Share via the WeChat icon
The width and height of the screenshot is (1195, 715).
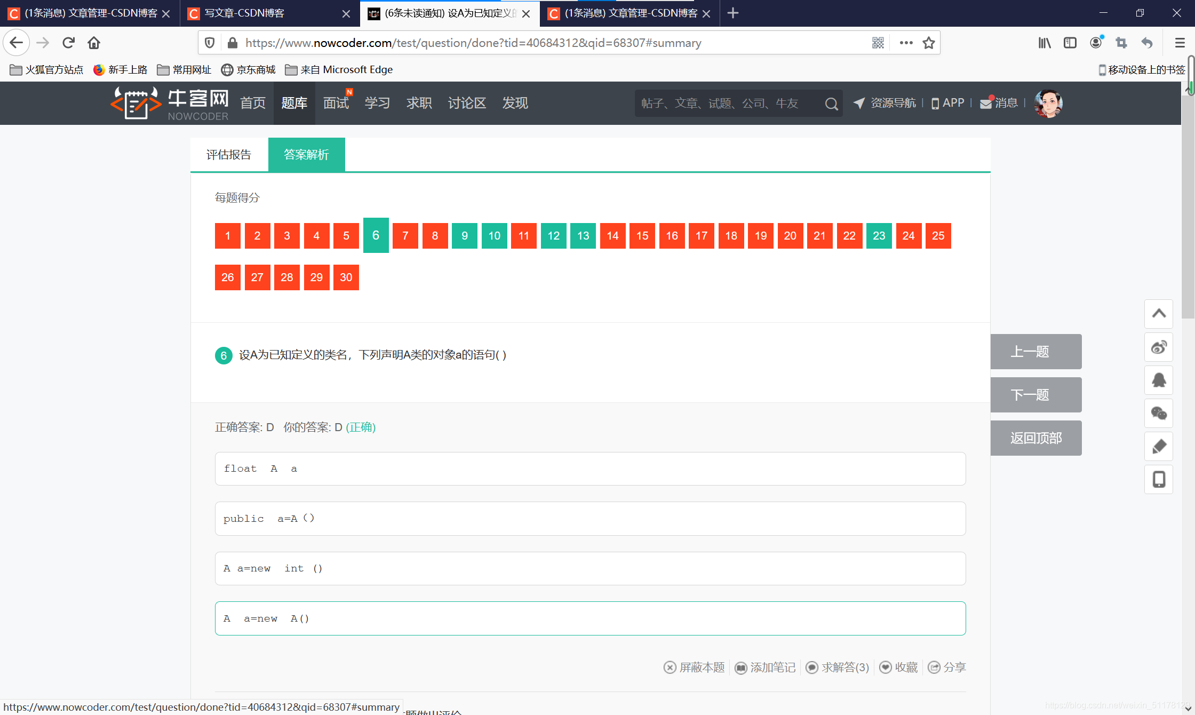pyautogui.click(x=1159, y=413)
